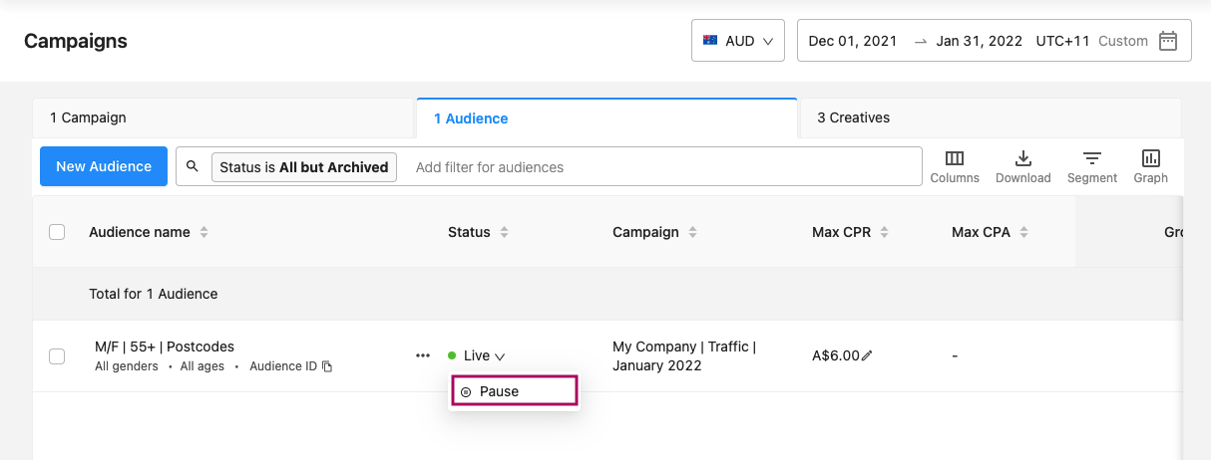Switch to the 3 Creatives tab
1211x460 pixels.
(x=990, y=117)
